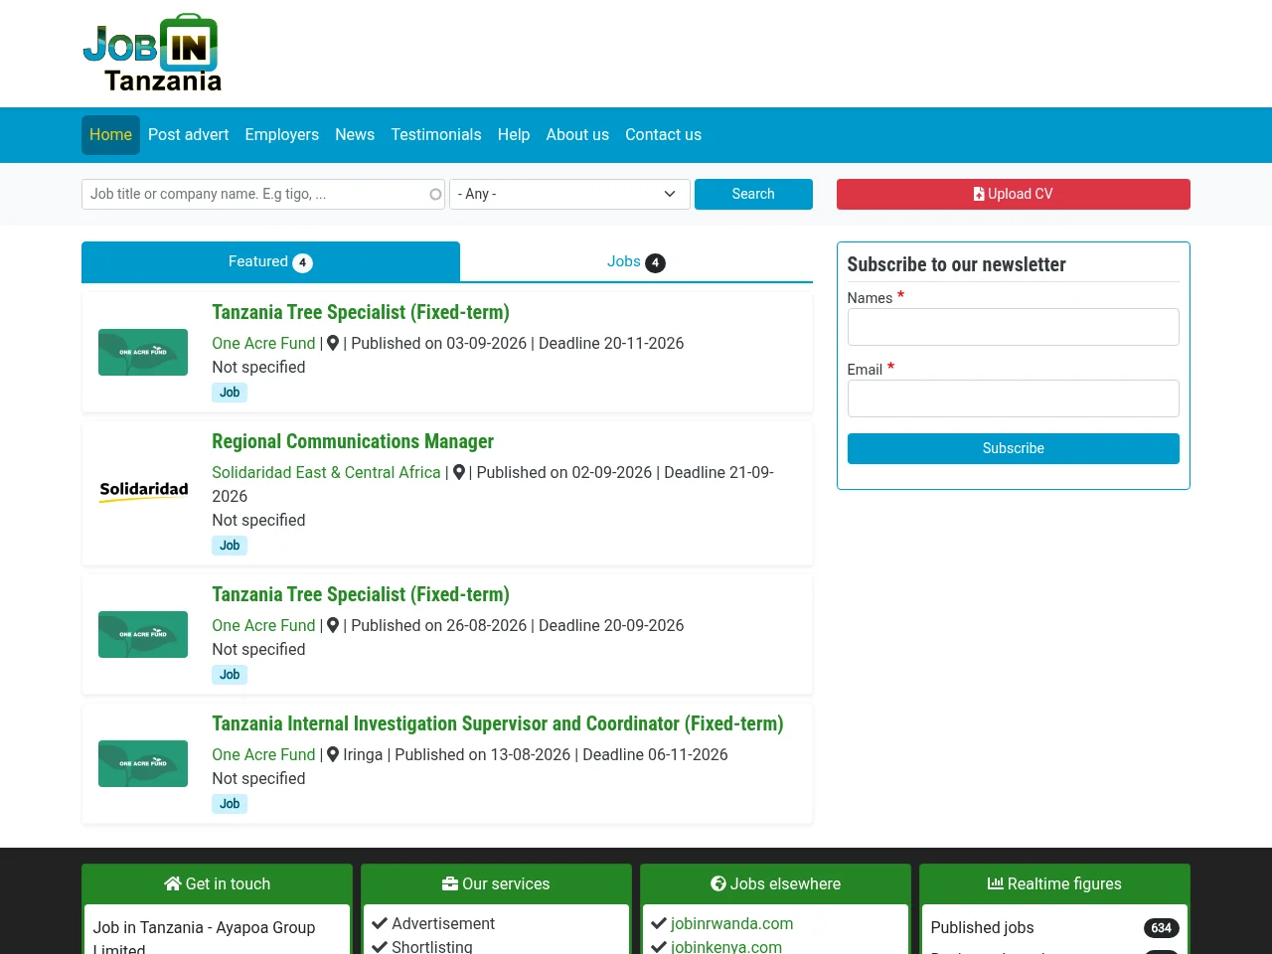Click location pin icon next to Iringa
This screenshot has width=1272, height=954.
point(333,754)
